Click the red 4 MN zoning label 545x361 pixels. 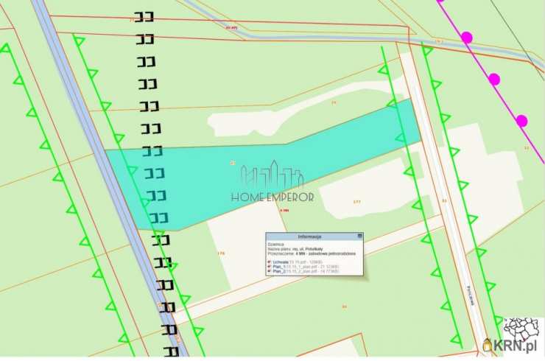[x=284, y=210]
